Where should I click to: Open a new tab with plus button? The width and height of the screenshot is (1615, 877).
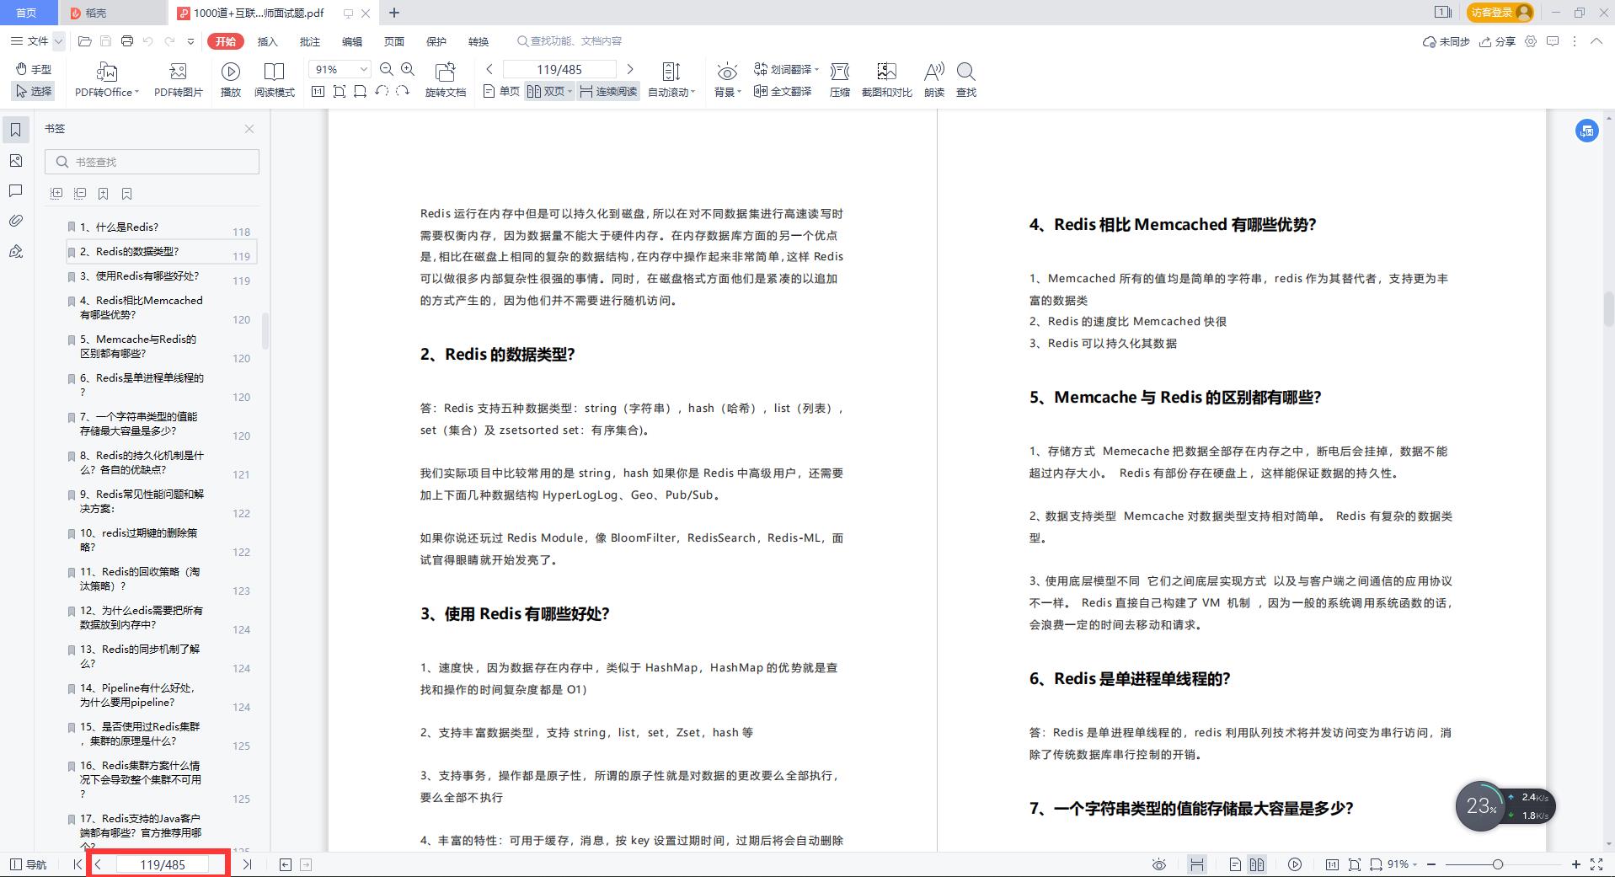393,13
